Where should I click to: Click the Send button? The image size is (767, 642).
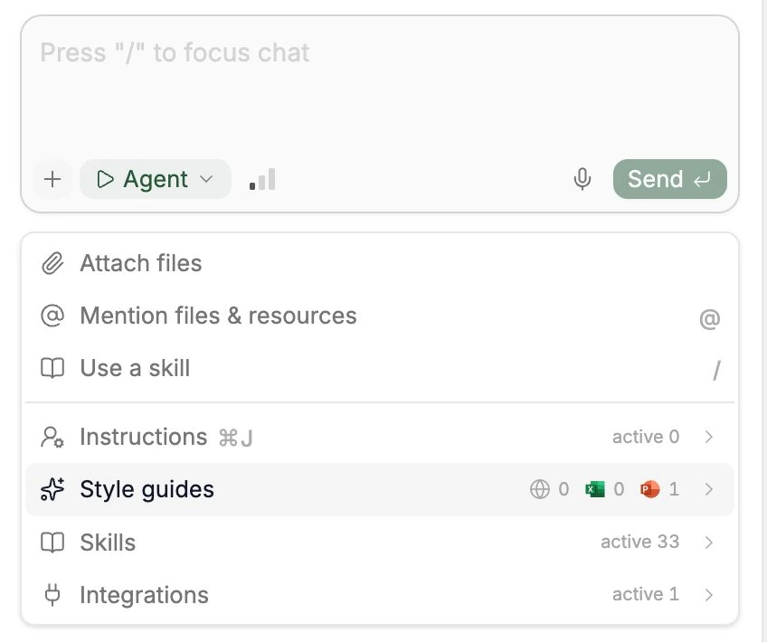[x=669, y=179]
